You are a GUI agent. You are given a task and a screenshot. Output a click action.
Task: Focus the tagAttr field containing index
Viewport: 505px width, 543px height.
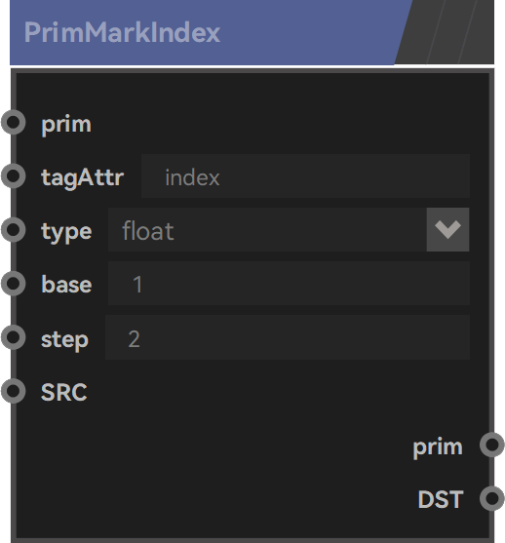tap(305, 175)
